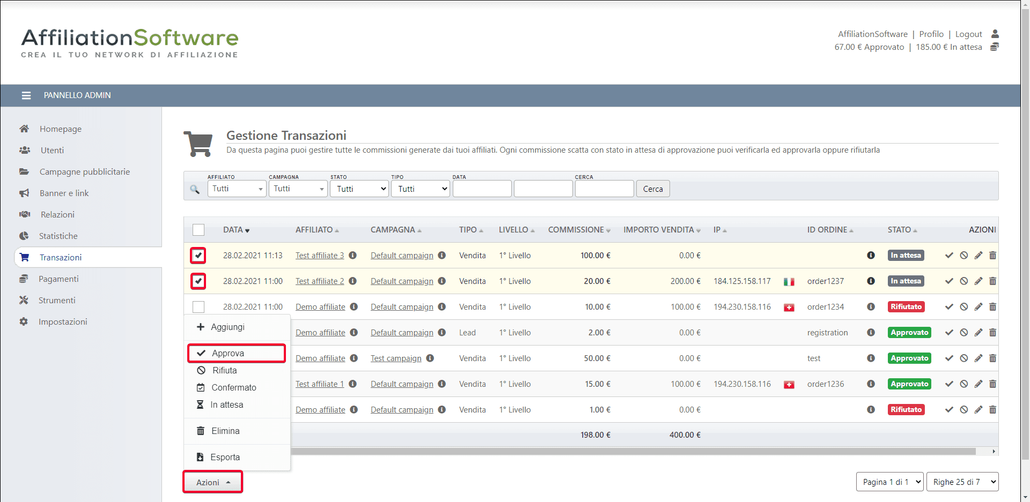Open the Stato filter dropdown
The image size is (1030, 502).
359,189
